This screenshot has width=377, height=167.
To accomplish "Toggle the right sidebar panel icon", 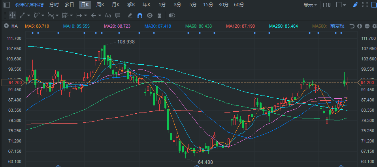I will pyautogui.click(x=374, y=5).
